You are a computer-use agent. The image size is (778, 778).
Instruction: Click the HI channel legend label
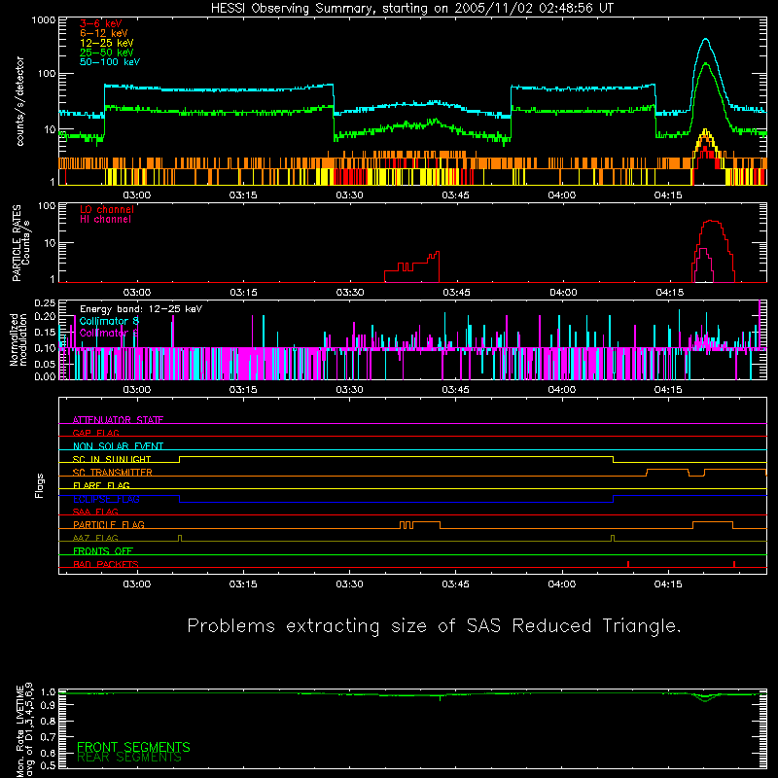pos(105,220)
